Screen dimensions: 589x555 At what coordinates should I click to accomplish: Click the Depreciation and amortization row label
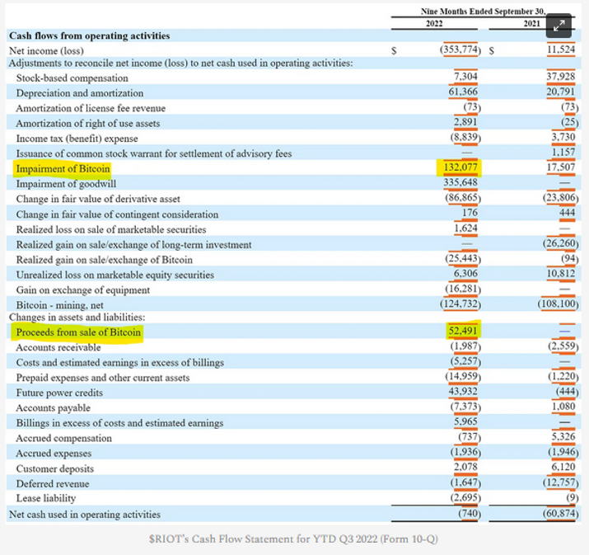(x=79, y=93)
